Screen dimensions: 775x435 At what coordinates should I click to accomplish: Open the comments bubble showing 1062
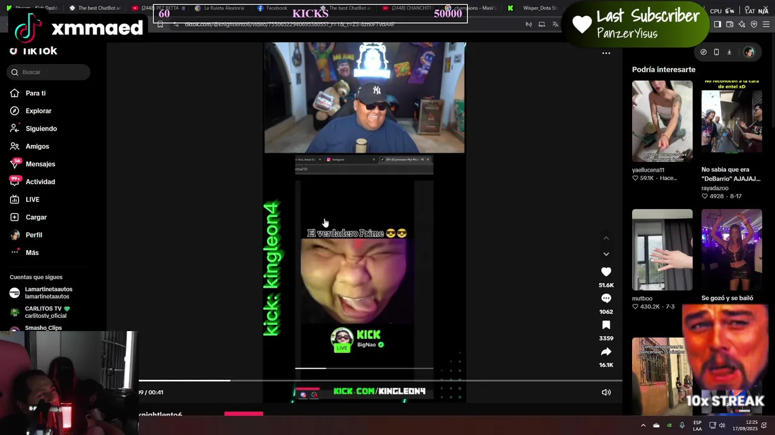[606, 298]
